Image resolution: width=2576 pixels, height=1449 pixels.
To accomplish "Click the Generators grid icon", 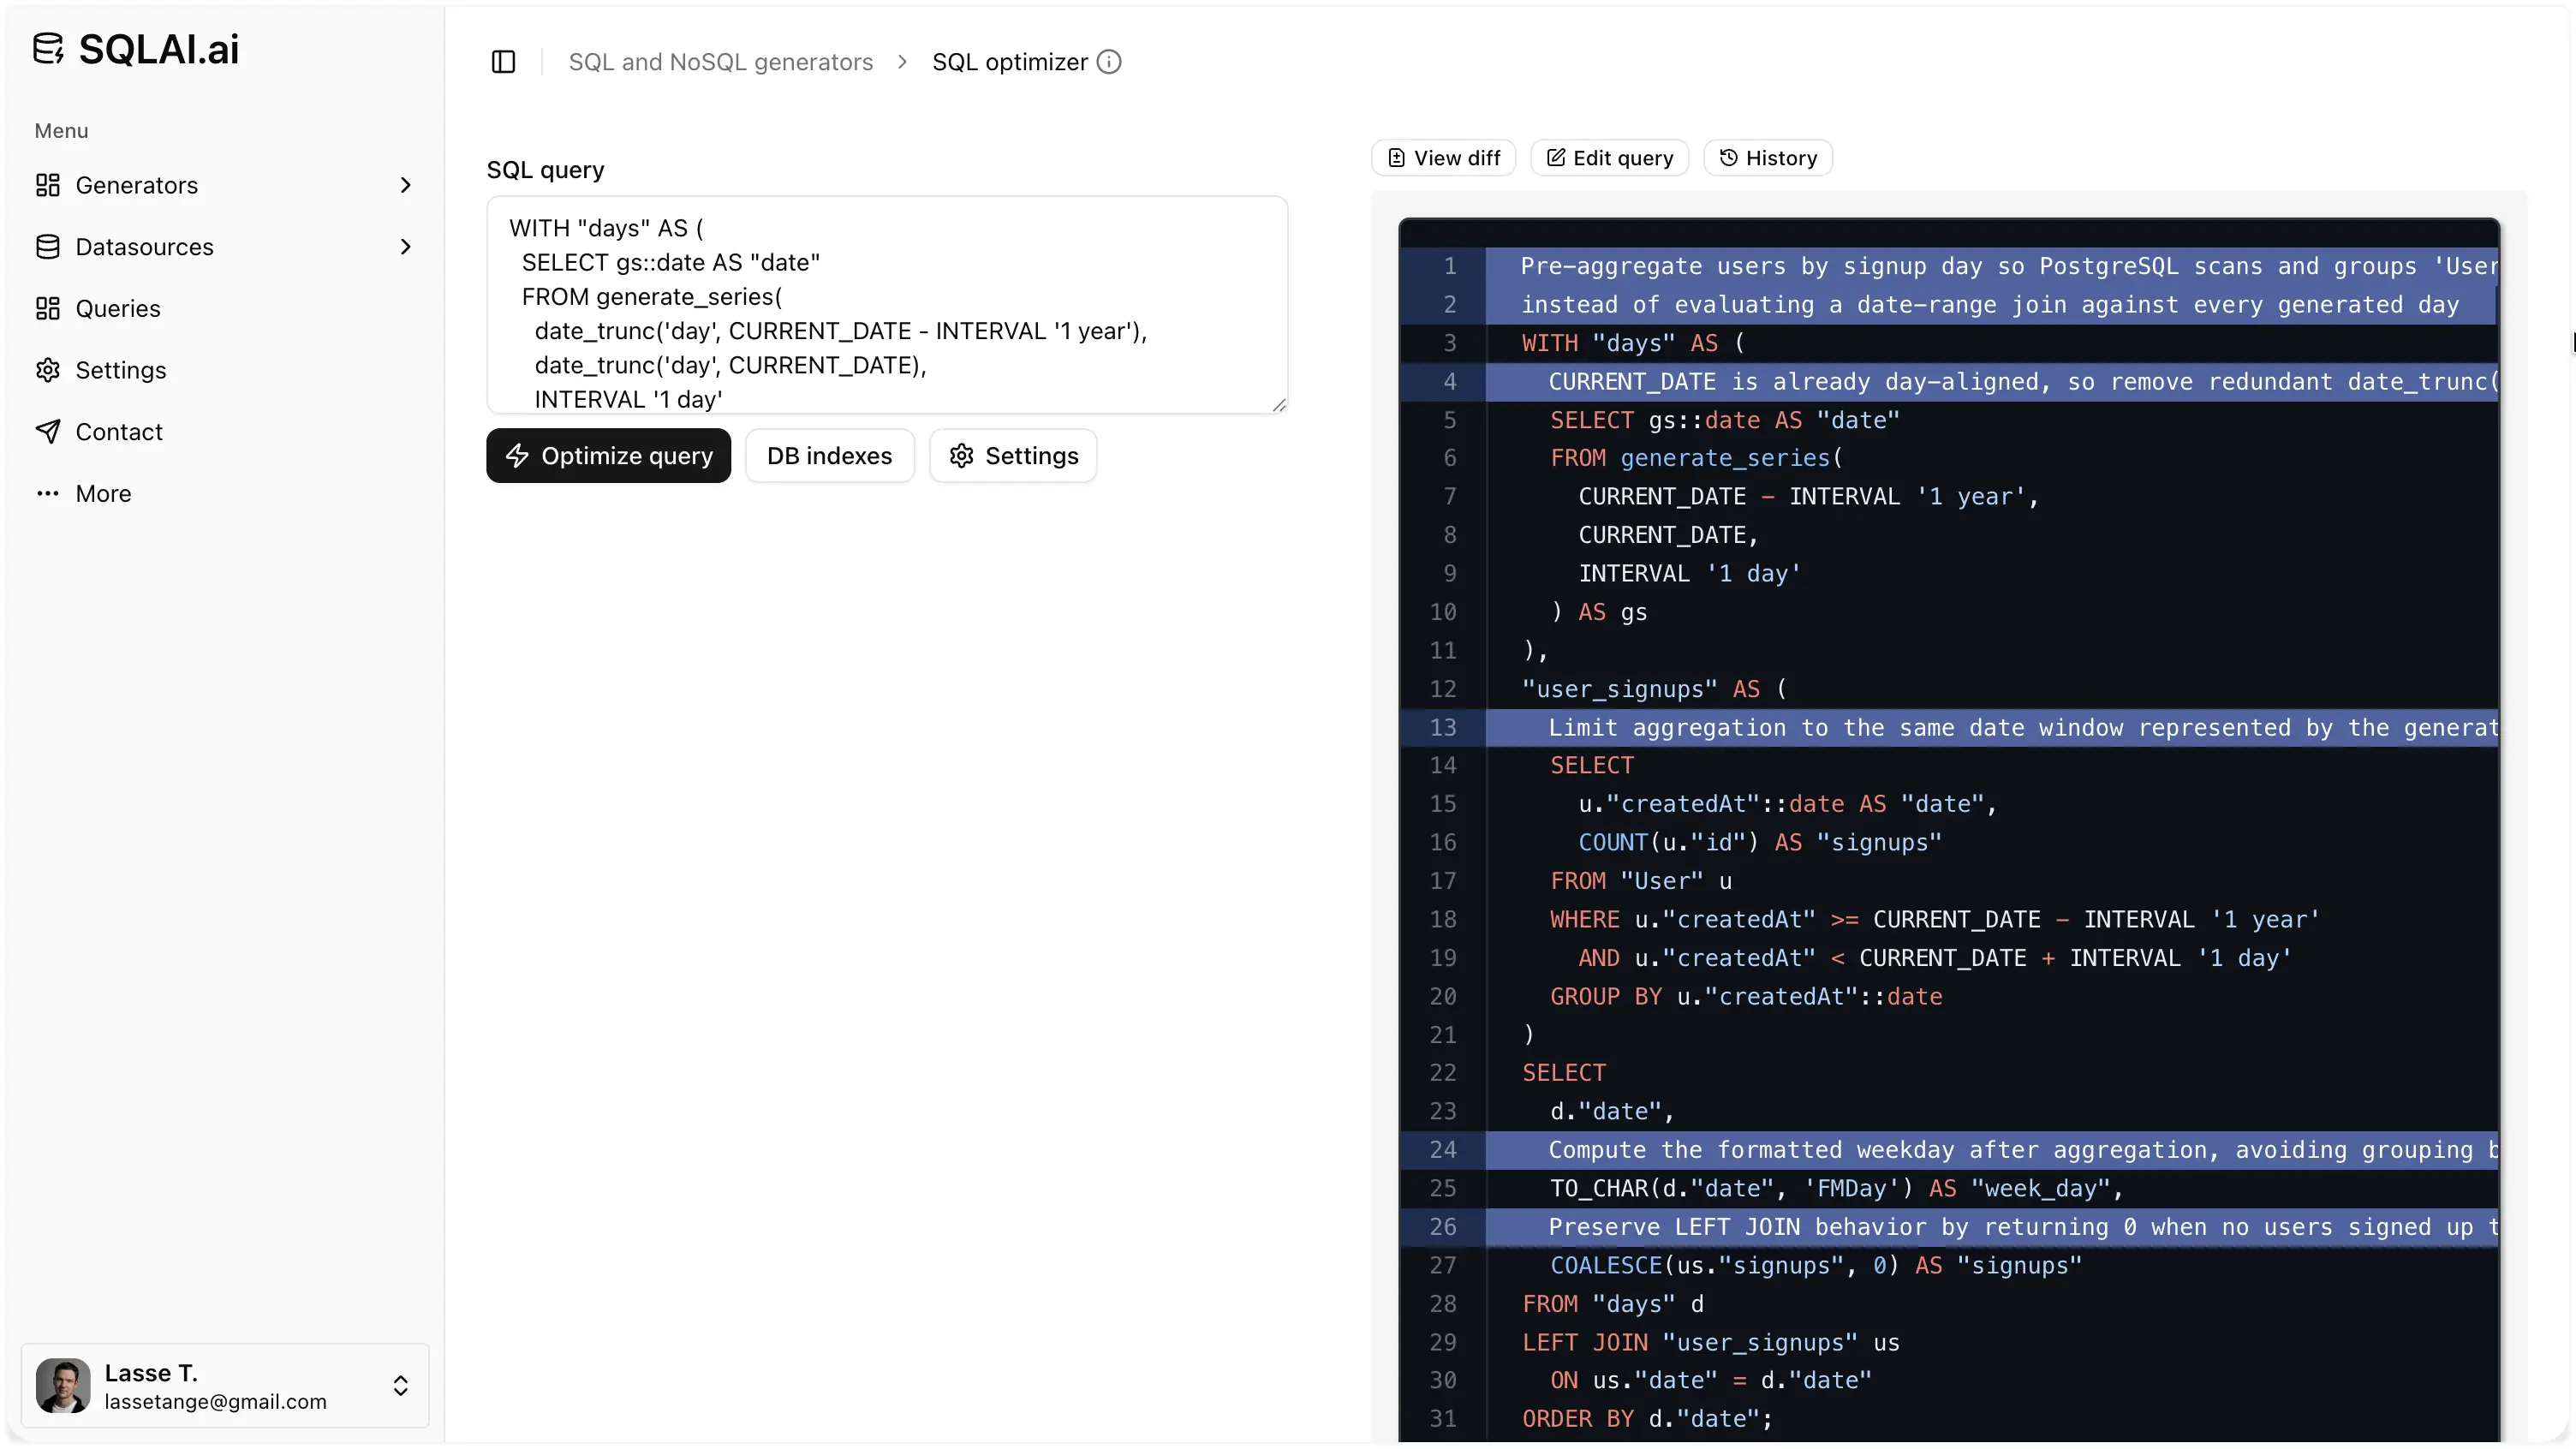I will [x=48, y=185].
